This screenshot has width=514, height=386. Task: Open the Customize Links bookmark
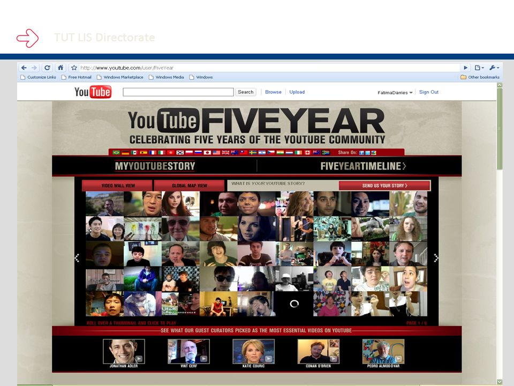39,77
